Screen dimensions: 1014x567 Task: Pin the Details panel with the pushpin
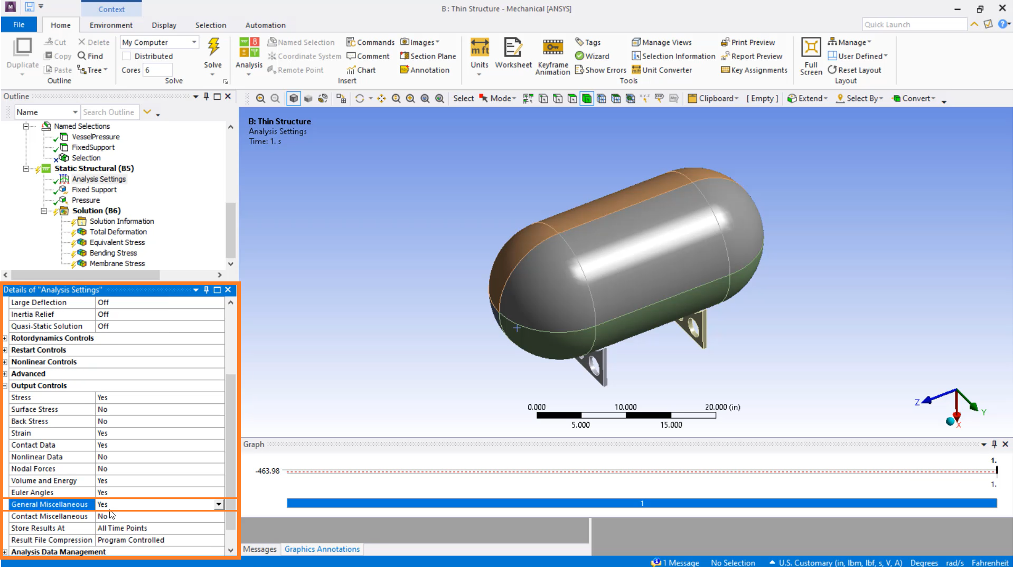coord(206,290)
